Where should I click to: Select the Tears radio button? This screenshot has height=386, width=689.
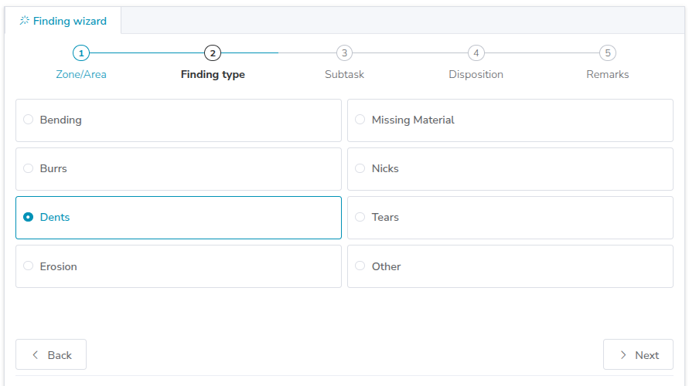(360, 217)
